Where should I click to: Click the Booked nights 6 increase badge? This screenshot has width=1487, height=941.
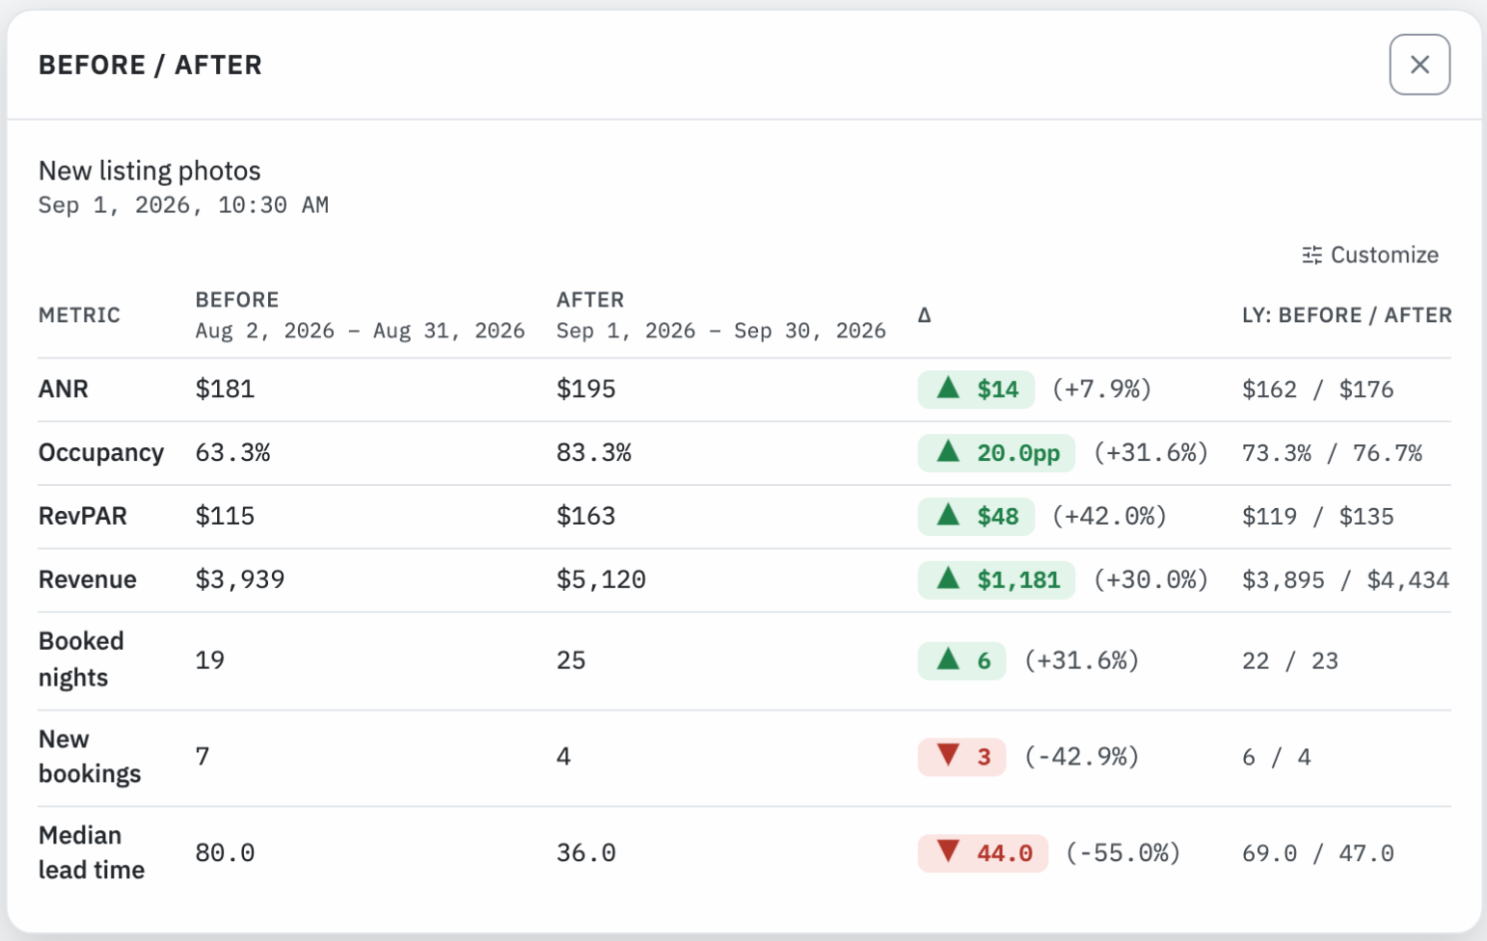pos(961,660)
